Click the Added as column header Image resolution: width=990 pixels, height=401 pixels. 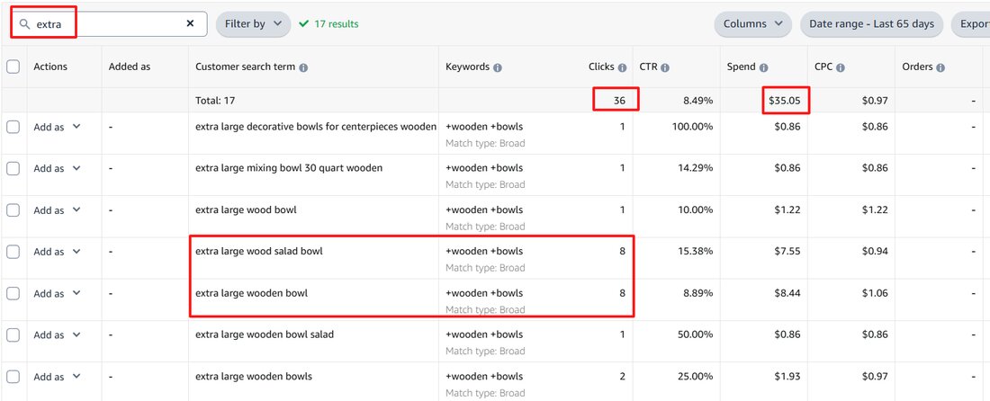pyautogui.click(x=130, y=67)
